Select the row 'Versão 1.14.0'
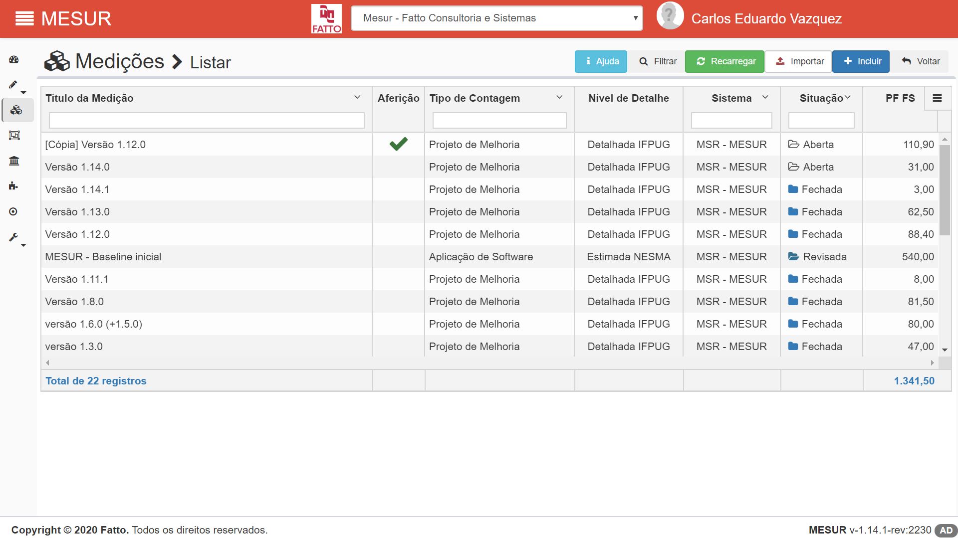This screenshot has height=538, width=958. point(490,167)
